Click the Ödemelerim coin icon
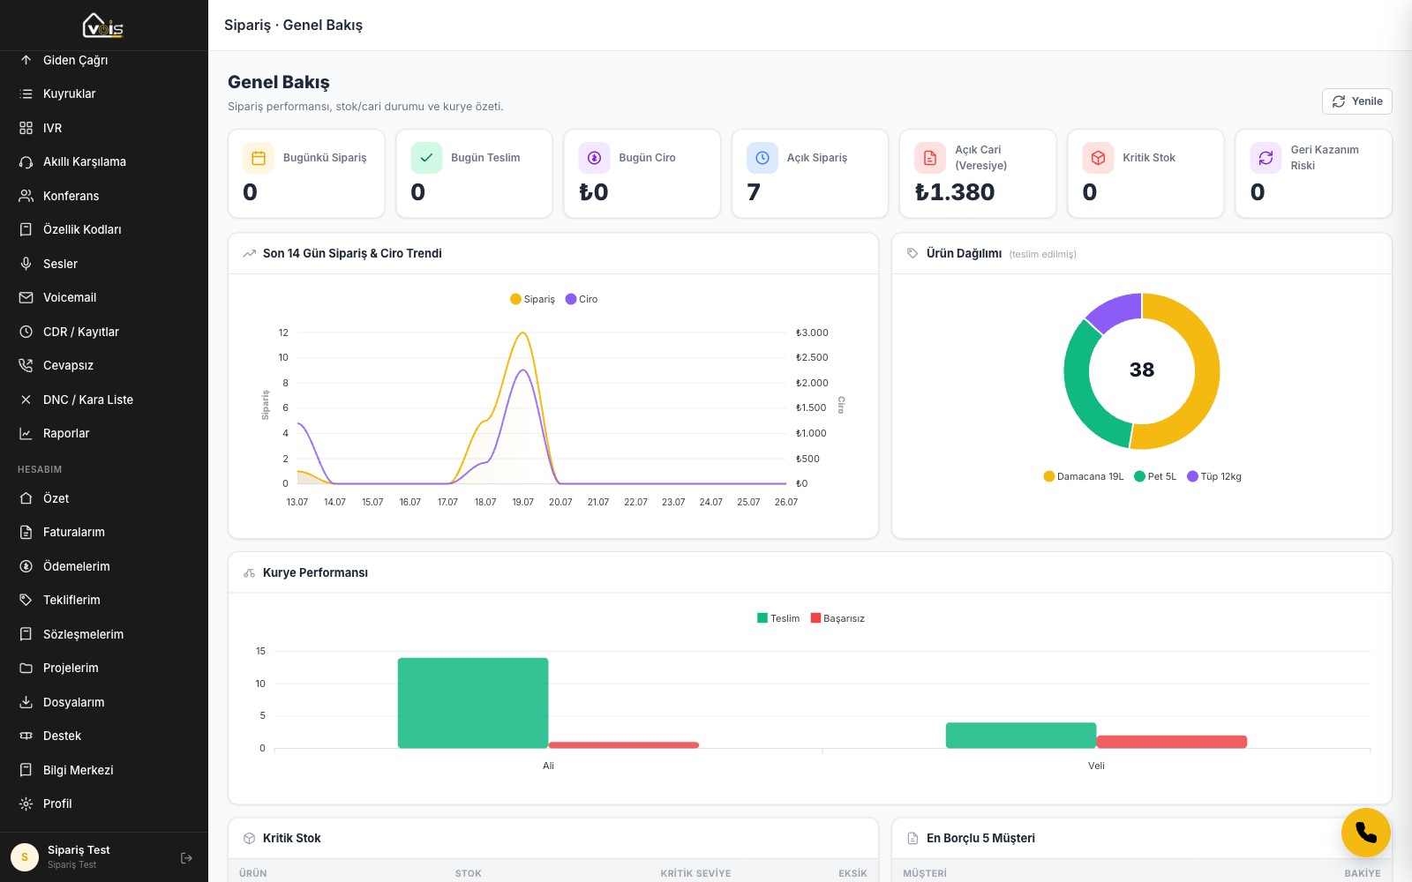The height and width of the screenshot is (882, 1412). pos(26,566)
